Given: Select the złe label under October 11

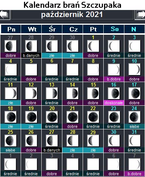Looking at the screenshot, I should pyautogui.click(x=10, y=103).
